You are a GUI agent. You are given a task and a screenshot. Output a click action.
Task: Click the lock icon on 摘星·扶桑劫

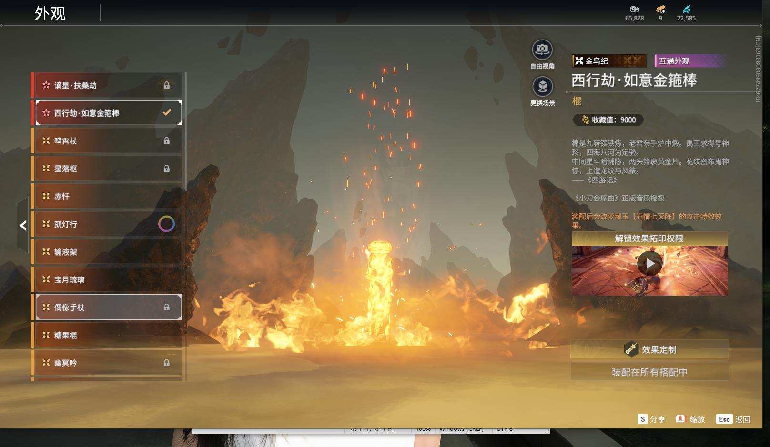tap(167, 85)
